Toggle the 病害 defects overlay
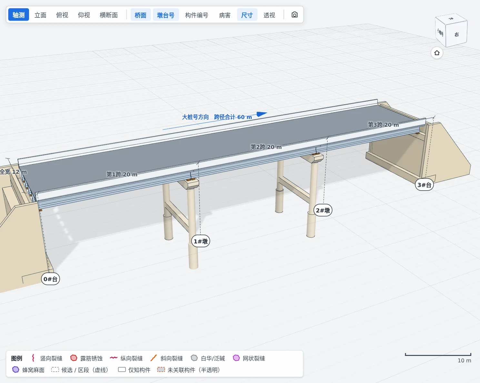The width and height of the screenshot is (480, 383). (225, 15)
